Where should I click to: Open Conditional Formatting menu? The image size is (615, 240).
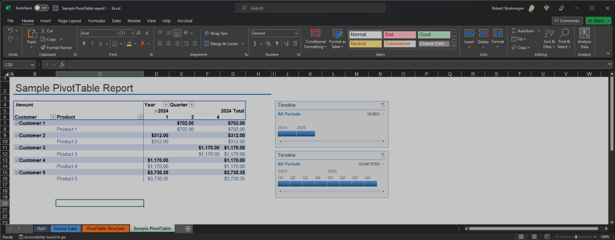coord(315,39)
